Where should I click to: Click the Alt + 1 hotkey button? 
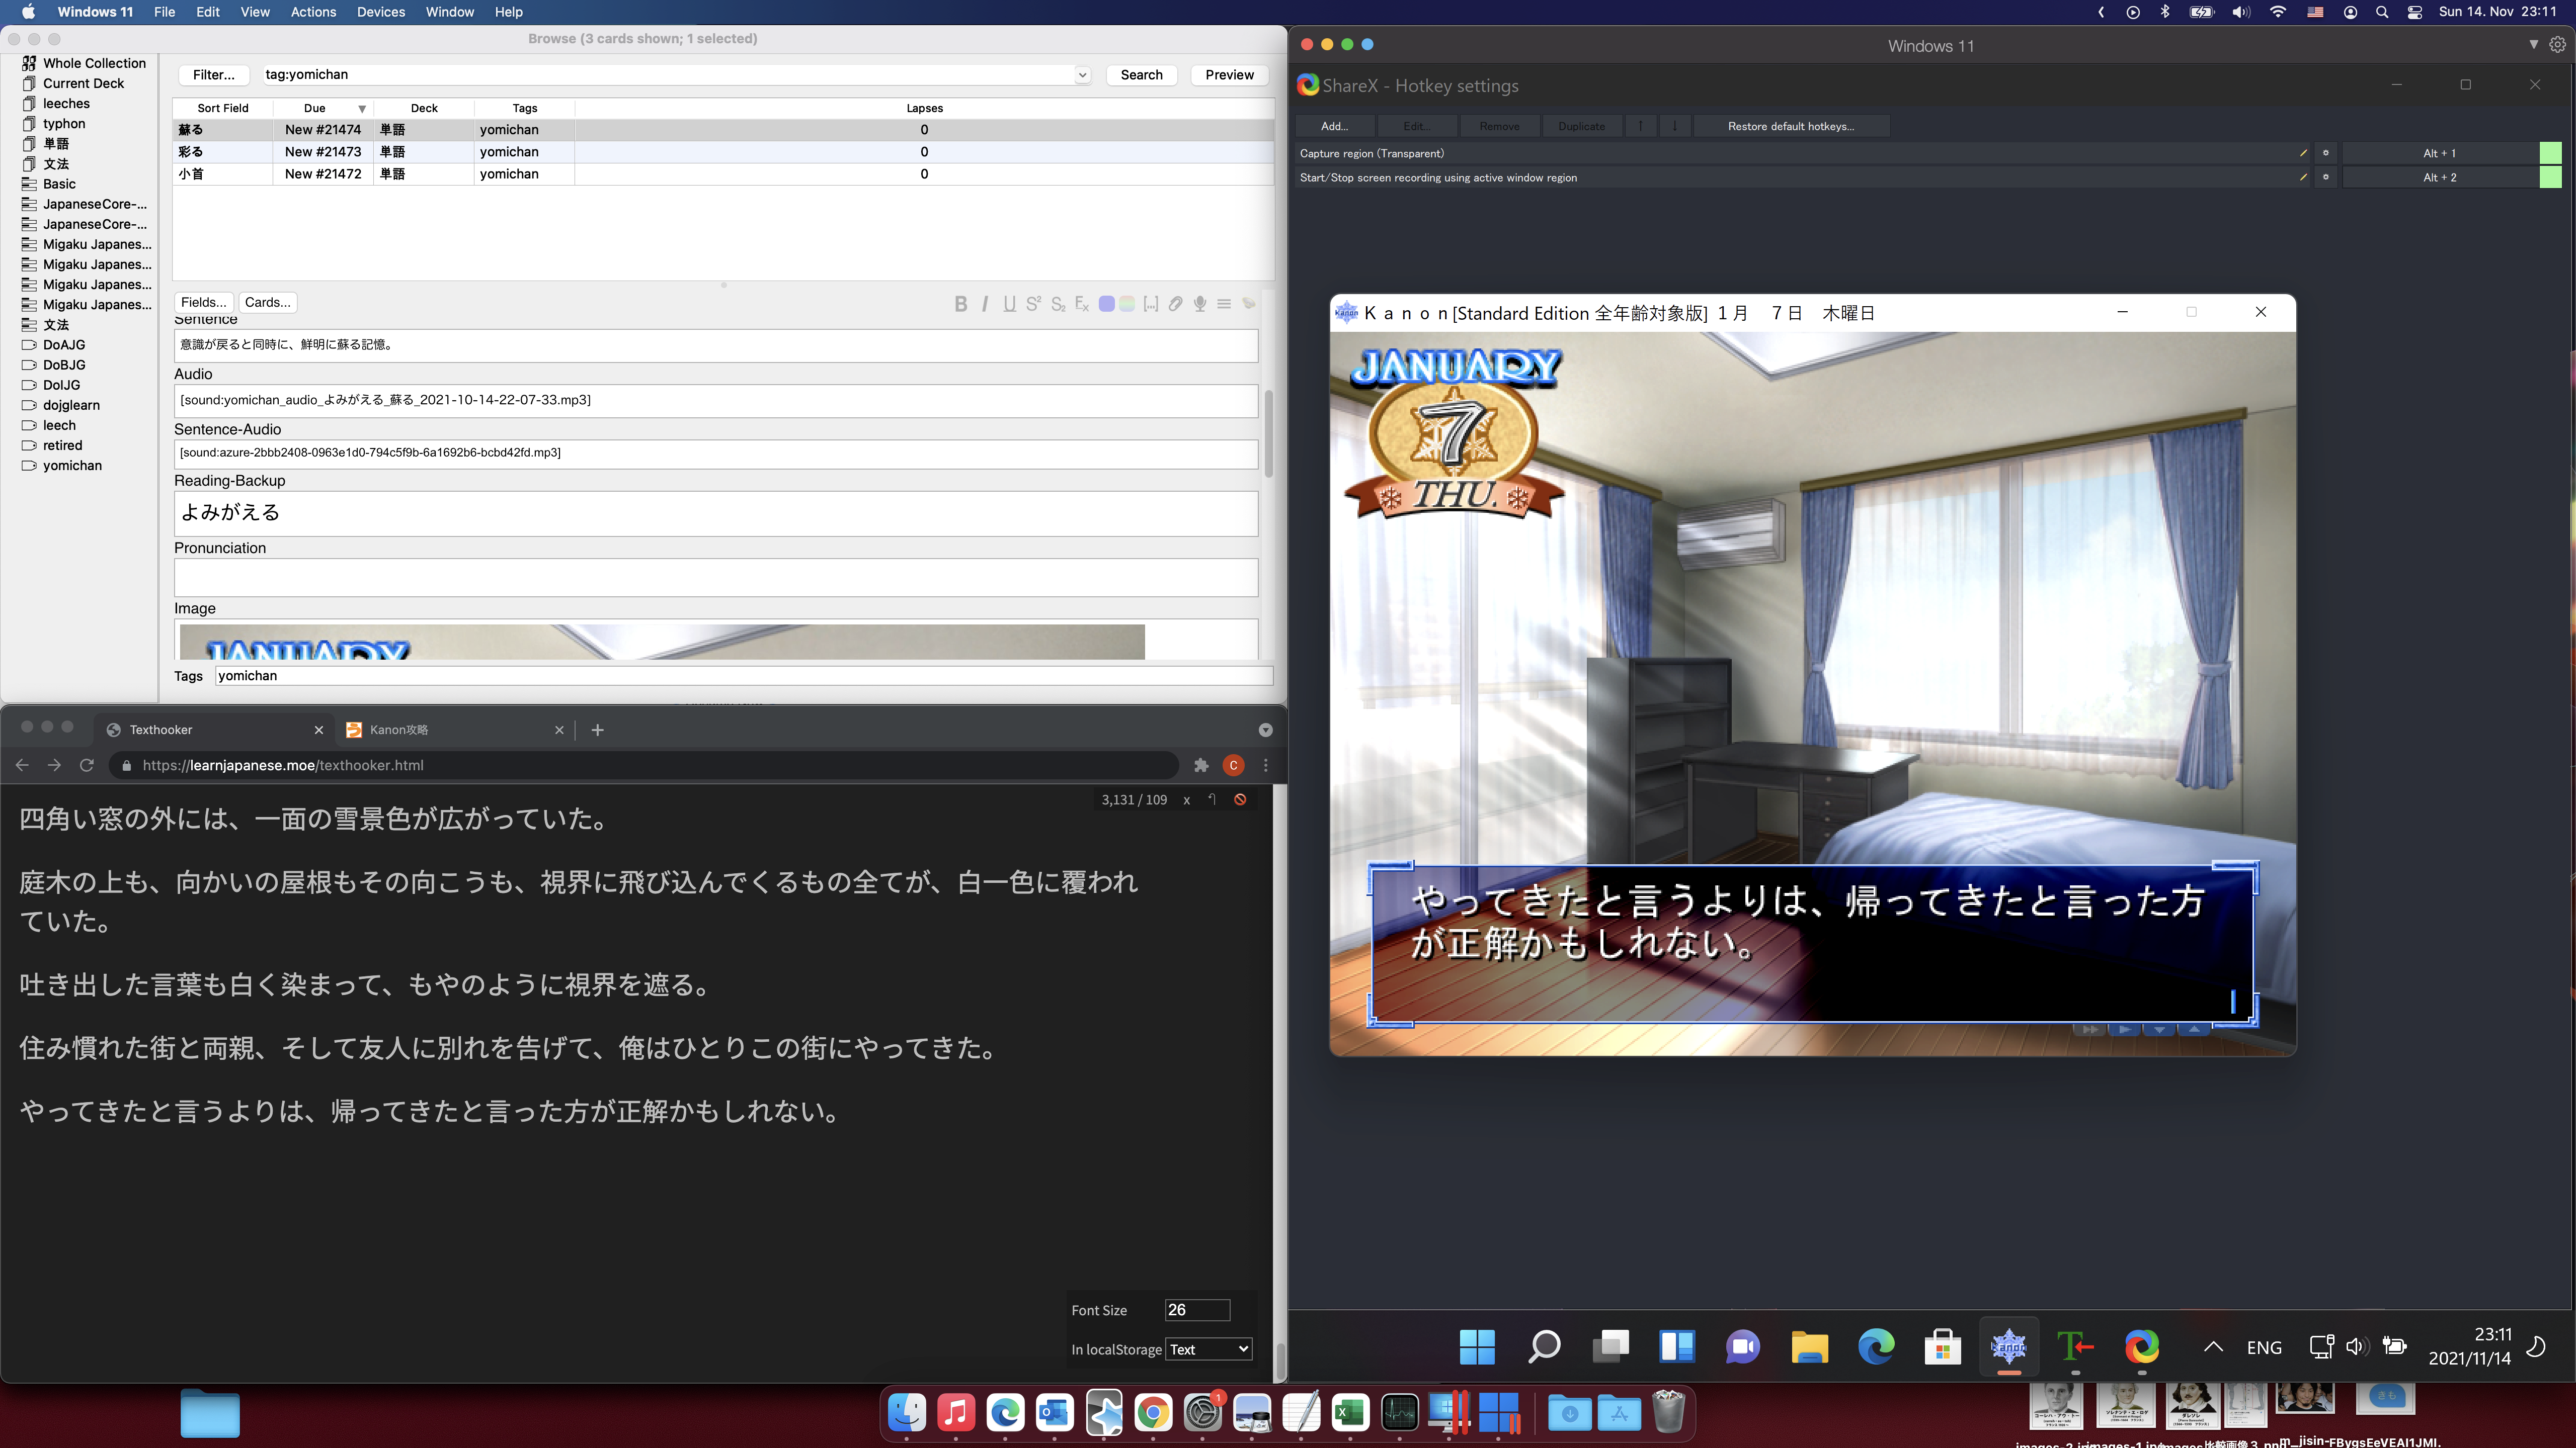pyautogui.click(x=2439, y=153)
